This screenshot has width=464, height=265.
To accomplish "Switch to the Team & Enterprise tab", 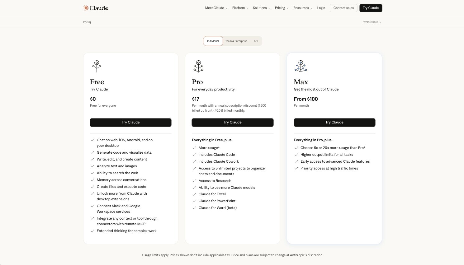I will pyautogui.click(x=236, y=41).
